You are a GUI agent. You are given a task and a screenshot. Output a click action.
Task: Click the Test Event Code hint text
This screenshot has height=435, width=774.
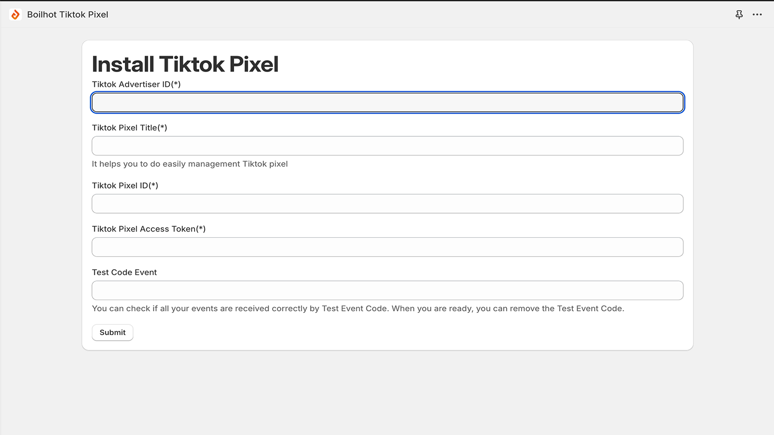pos(358,308)
